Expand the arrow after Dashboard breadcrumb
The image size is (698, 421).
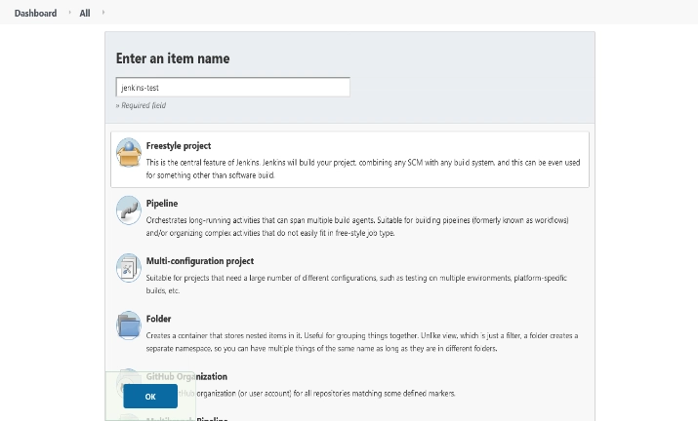click(x=69, y=13)
